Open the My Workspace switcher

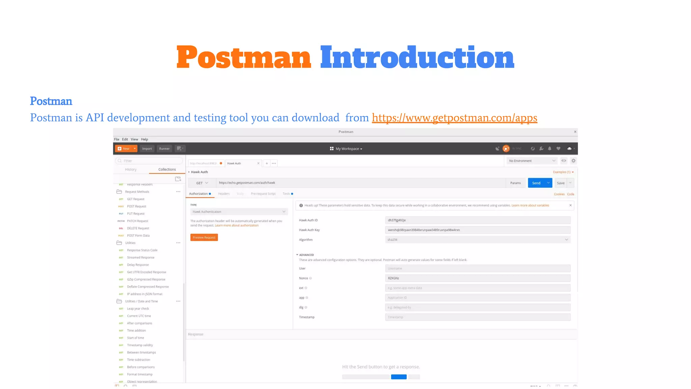pyautogui.click(x=346, y=149)
